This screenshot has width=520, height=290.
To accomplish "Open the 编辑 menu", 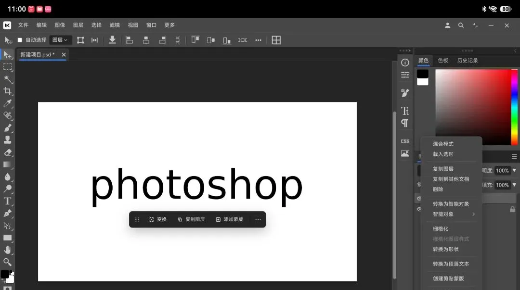I will point(41,25).
